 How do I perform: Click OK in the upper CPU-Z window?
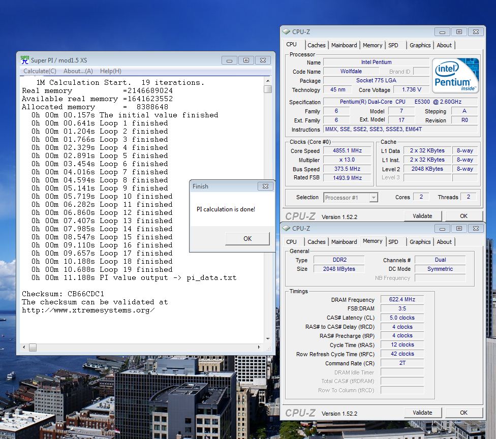(464, 216)
